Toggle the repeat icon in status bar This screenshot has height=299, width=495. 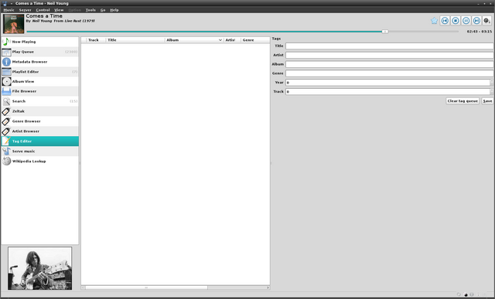point(459,294)
